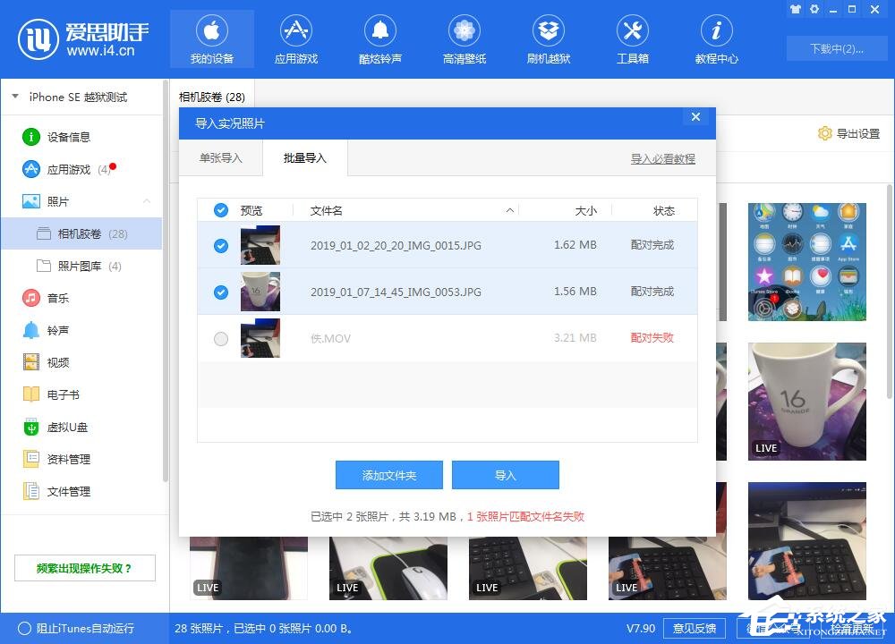Check the 下载中(2) download progress
The image size is (895, 644).
pos(837,49)
